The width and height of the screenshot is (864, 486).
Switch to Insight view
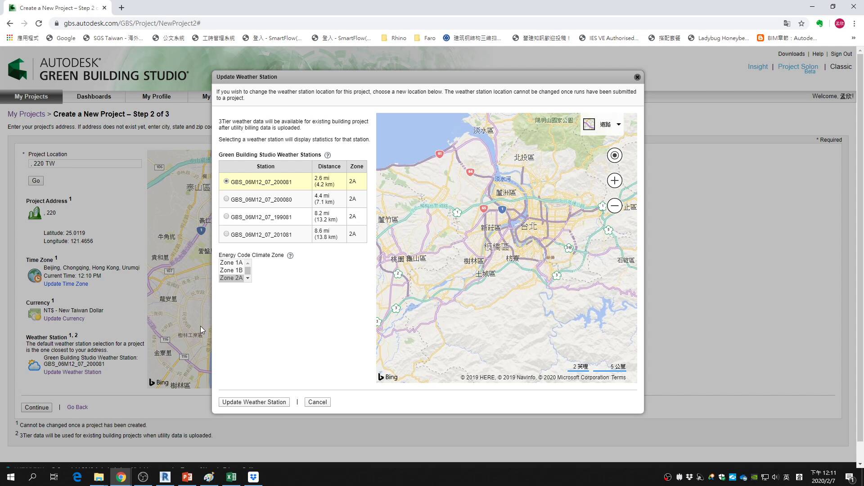pyautogui.click(x=758, y=67)
